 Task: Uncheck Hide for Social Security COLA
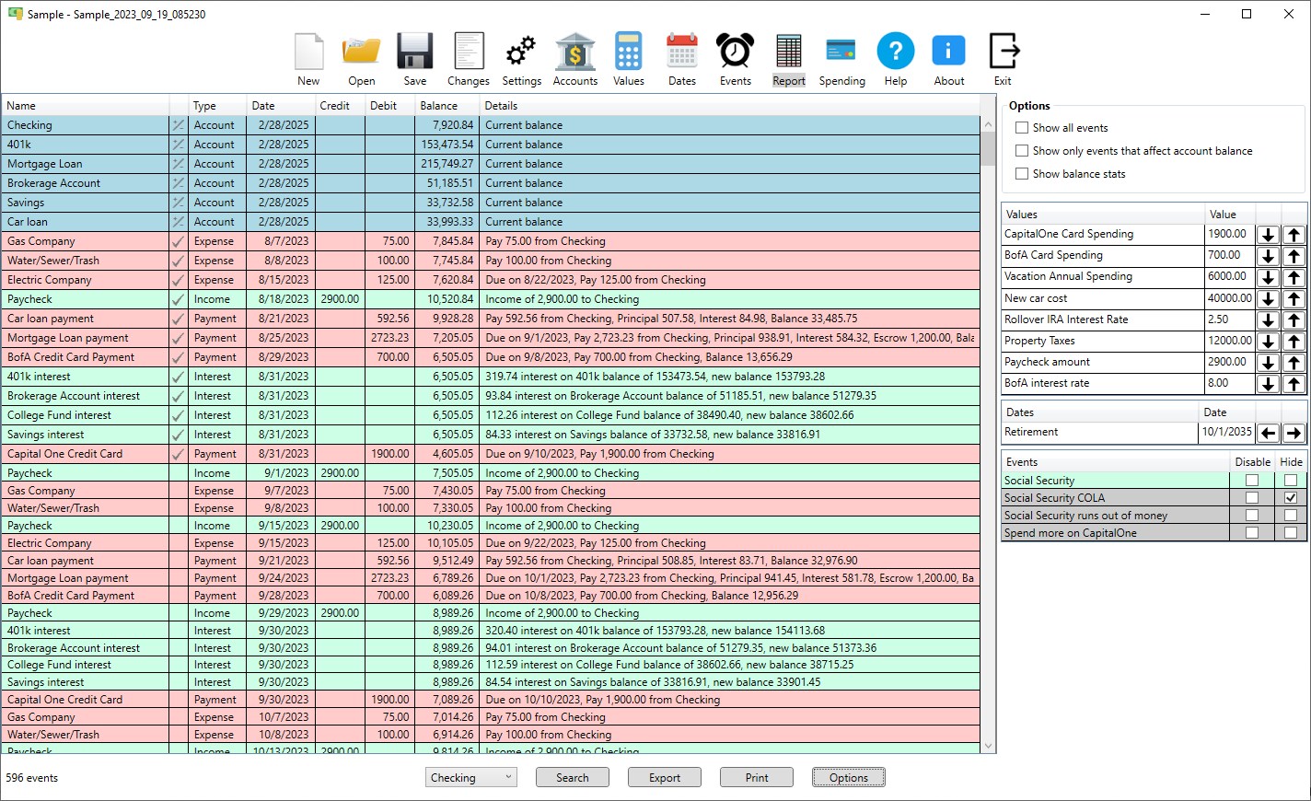coord(1291,498)
